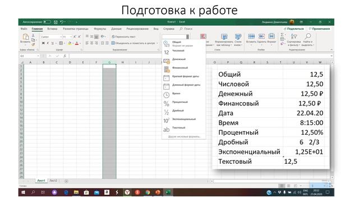Click the Поиск search field
The image size is (359, 202).
[186, 29]
